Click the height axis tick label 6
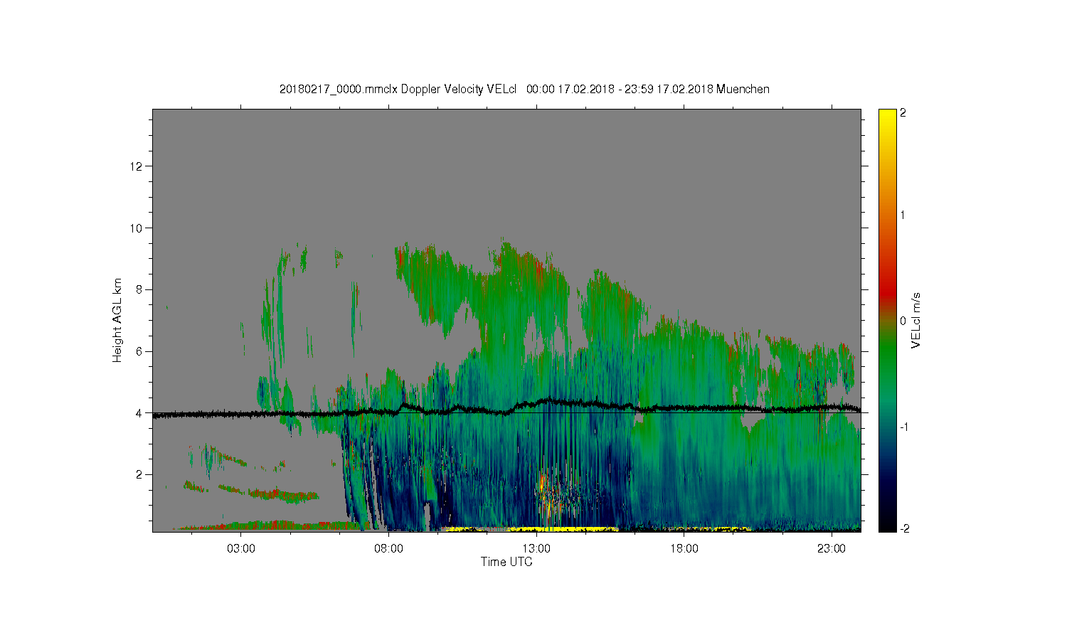The height and width of the screenshot is (640, 1067). [139, 351]
